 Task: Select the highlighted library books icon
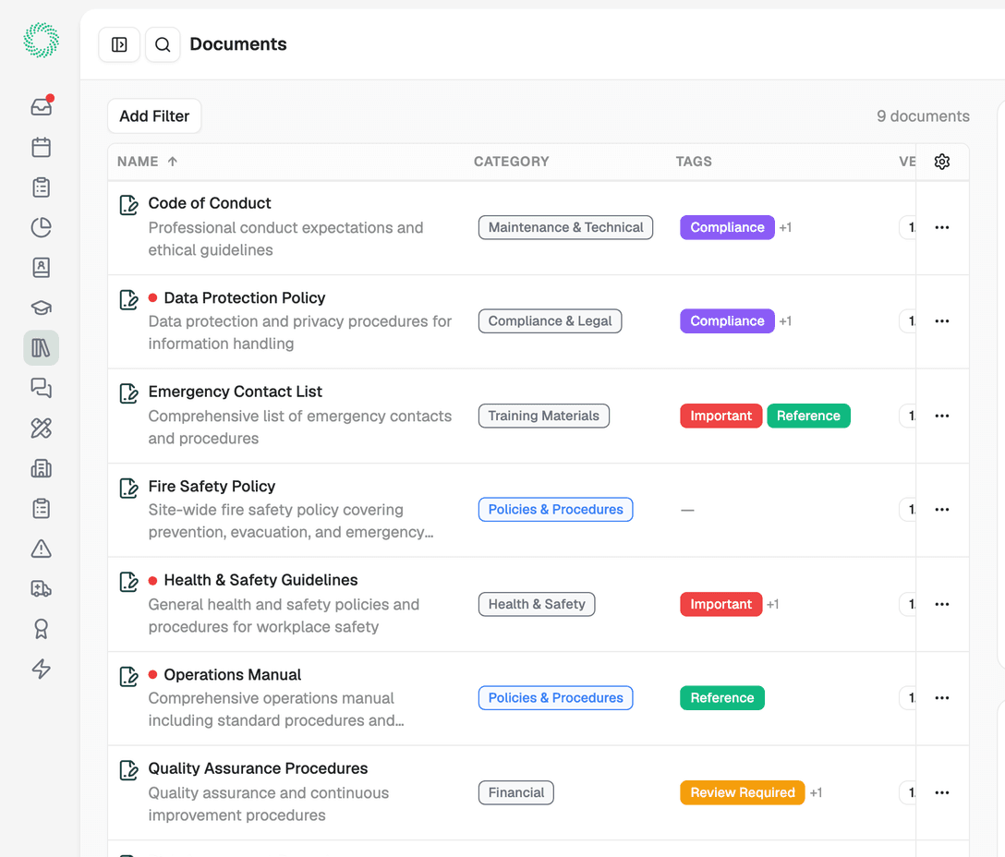point(41,348)
